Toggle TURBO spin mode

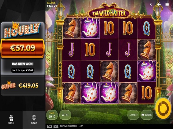point(147,115)
